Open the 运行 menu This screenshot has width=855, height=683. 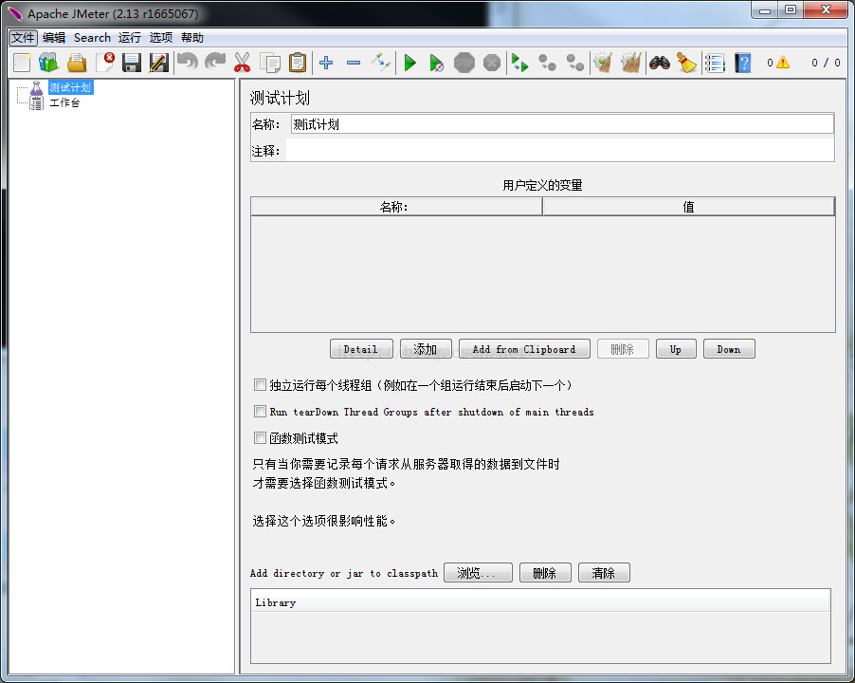coord(130,38)
